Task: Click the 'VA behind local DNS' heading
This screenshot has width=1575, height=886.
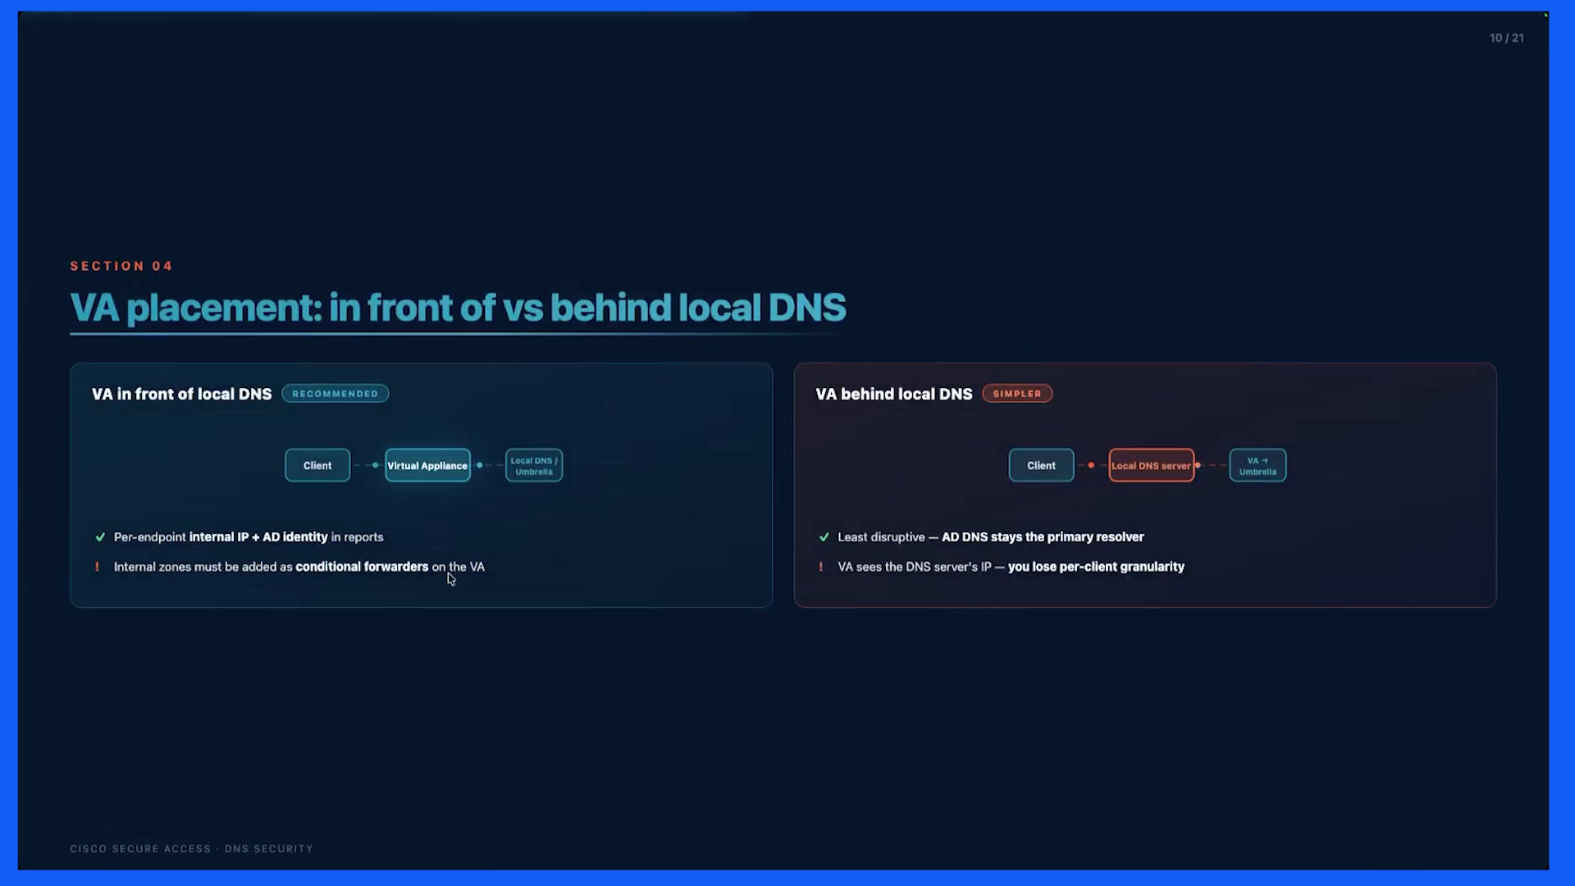Action: [894, 394]
